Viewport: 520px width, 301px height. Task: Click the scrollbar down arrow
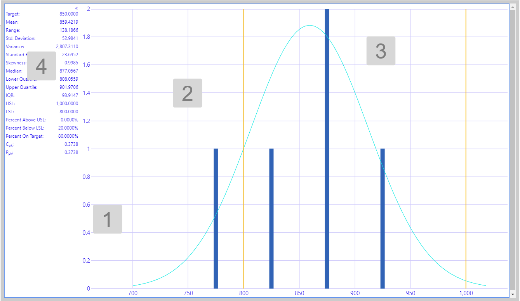click(513, 294)
